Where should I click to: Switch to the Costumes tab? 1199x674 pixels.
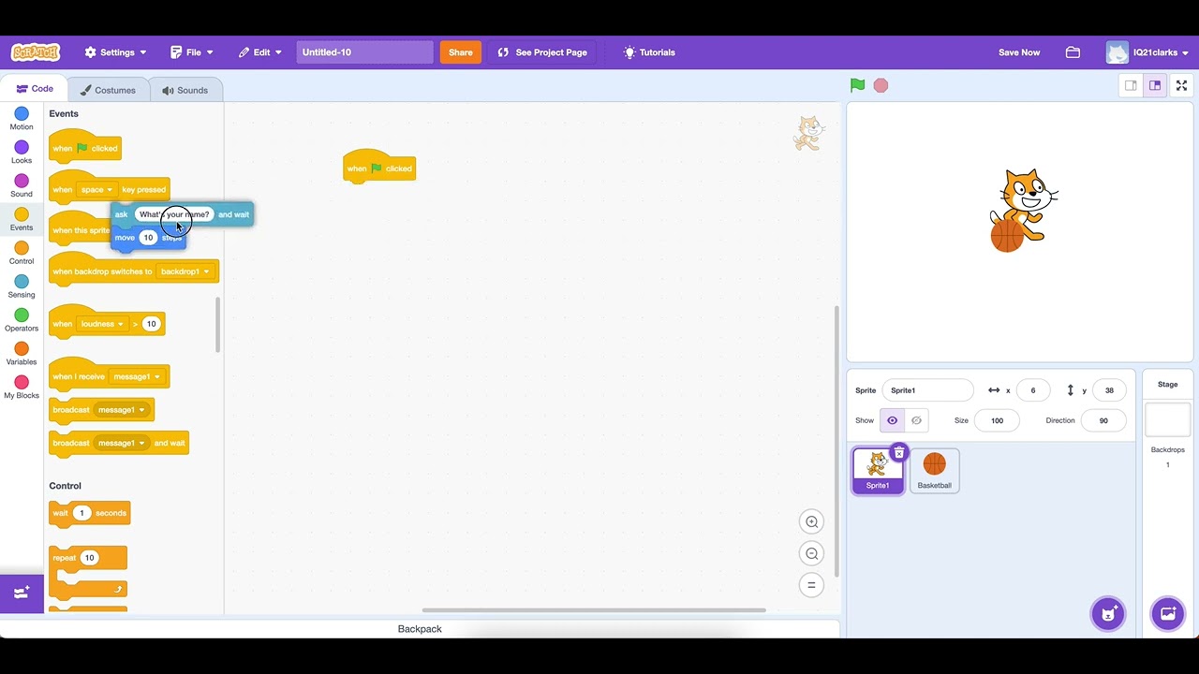[x=108, y=90]
